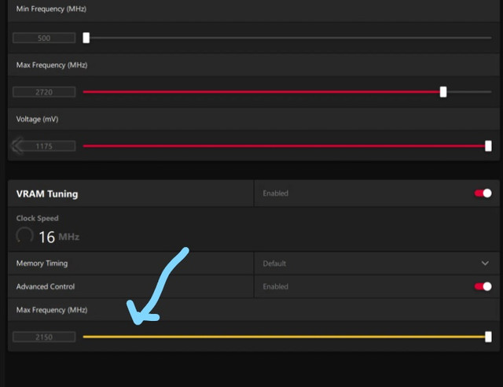Click the Clock Speed gauge icon
This screenshot has height=387, width=503.
24,236
